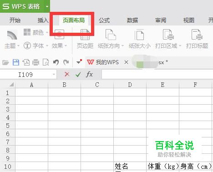
Task: Open the 视图 tab
Action: (189, 20)
